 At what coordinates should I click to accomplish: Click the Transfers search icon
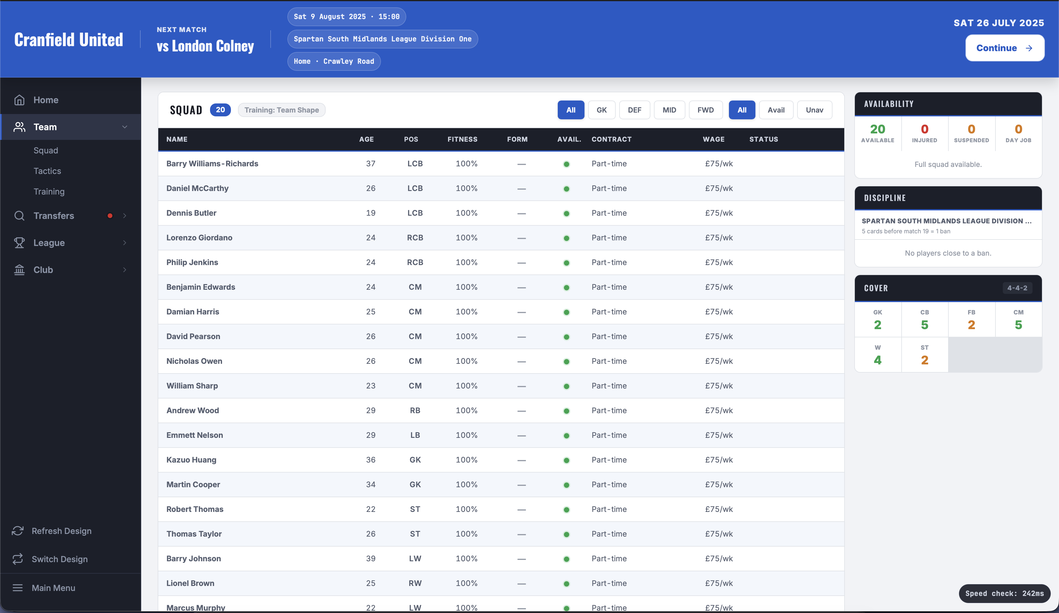click(20, 216)
